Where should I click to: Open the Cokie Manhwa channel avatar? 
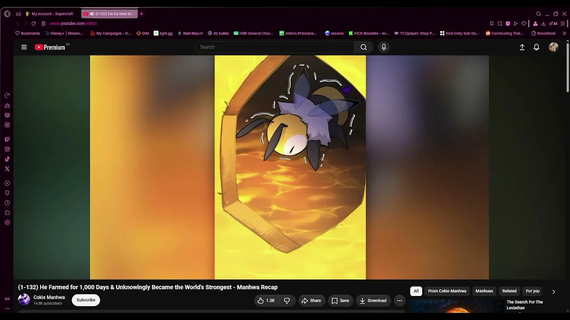pyautogui.click(x=24, y=300)
